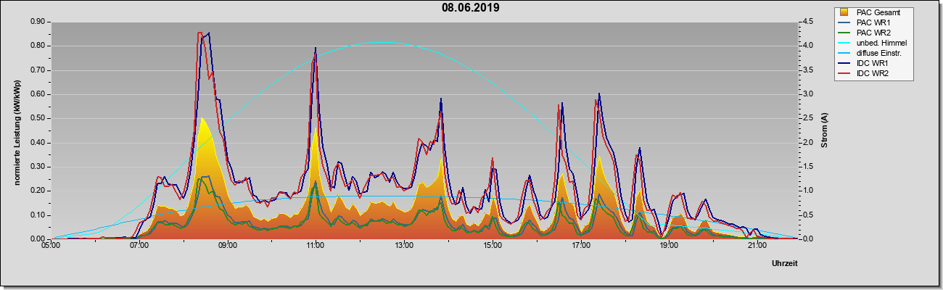Click the 13:00 time axis label
Screen dimensions: 943x290
tap(404, 245)
